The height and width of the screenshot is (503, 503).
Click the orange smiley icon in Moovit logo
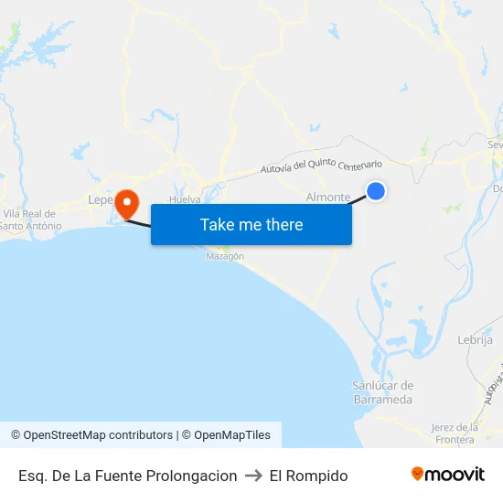(x=417, y=474)
